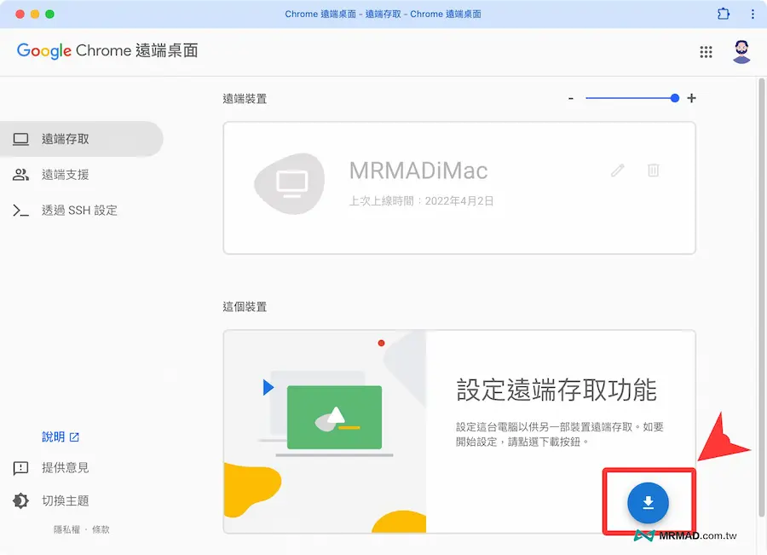Edit the MRMADiMac device name
The image size is (767, 555).
click(618, 171)
